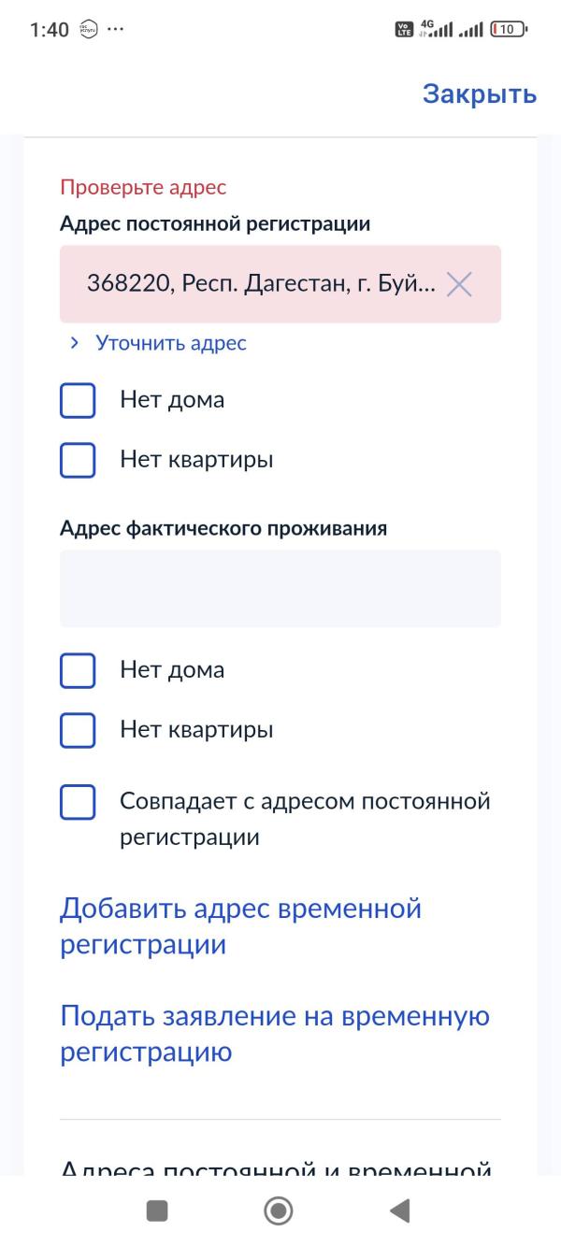This screenshot has height=1246, width=561.
Task: Tap the Dagestan permanent registration address field
Action: [x=252, y=285]
